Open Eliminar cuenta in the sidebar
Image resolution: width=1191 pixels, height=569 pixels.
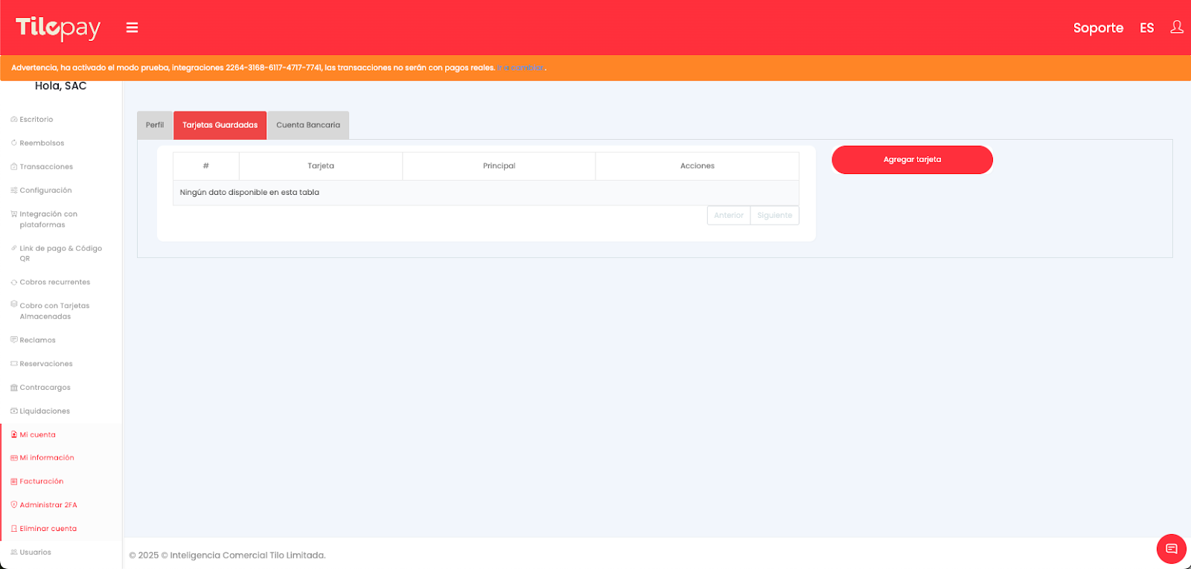48,529
